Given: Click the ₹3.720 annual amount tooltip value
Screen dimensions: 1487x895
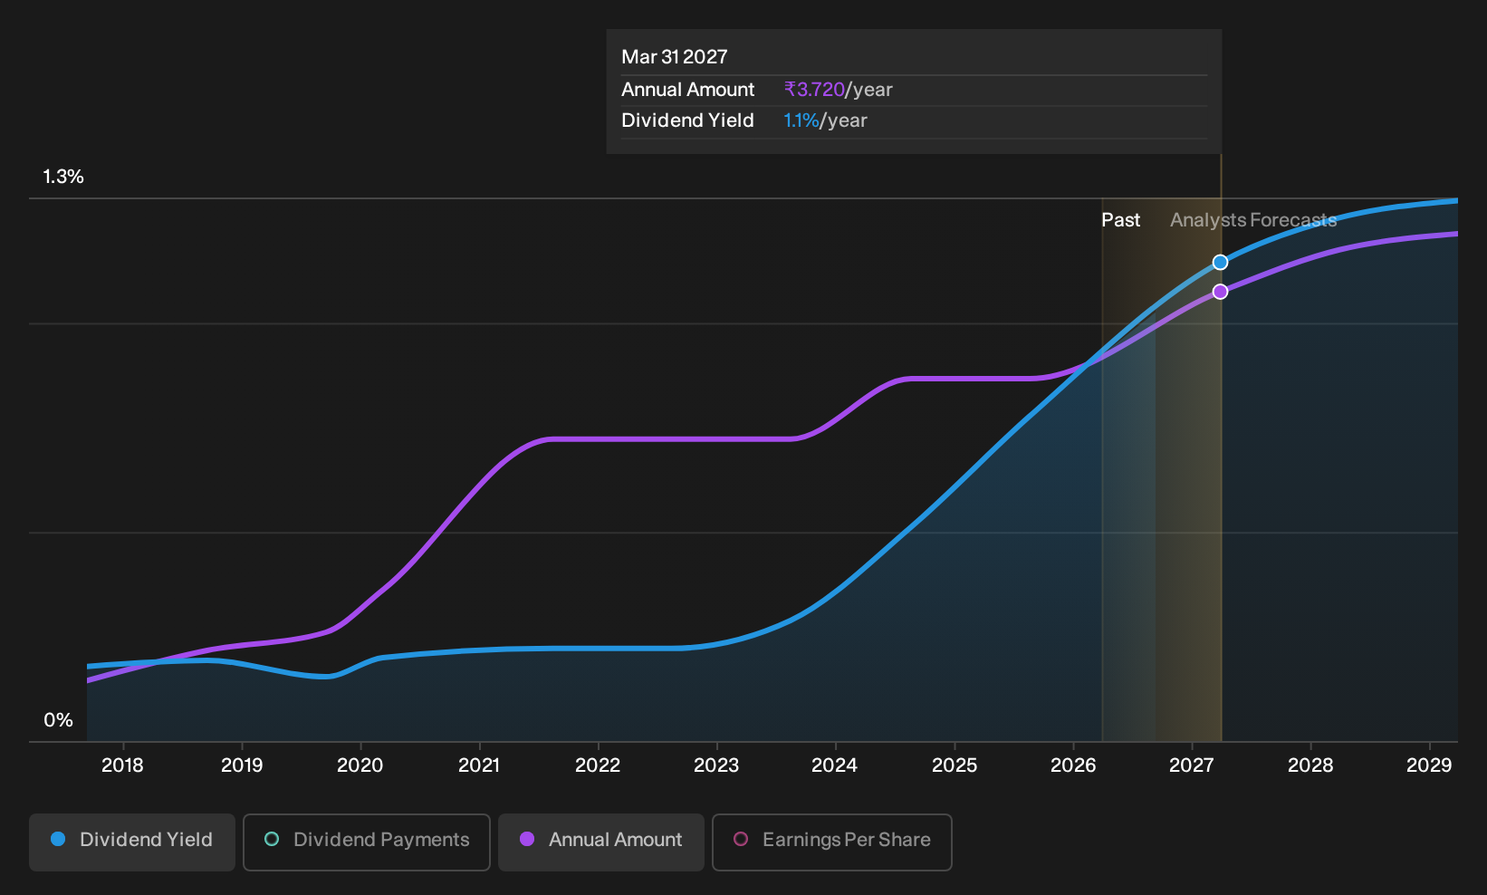Looking at the screenshot, I should click(814, 90).
